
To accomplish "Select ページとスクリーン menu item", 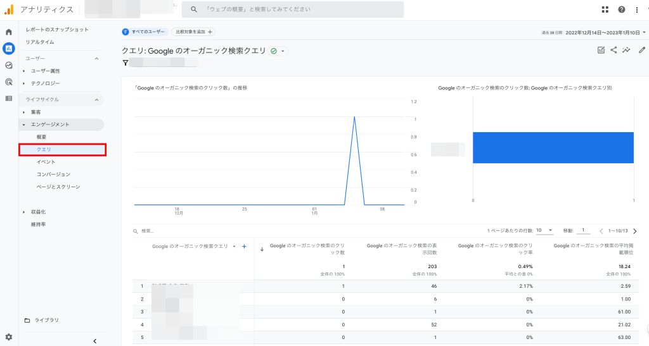I will click(x=58, y=187).
